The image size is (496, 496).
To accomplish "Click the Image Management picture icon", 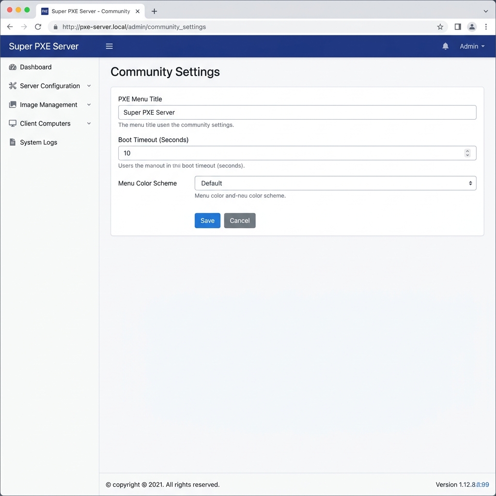I will 13,105.
